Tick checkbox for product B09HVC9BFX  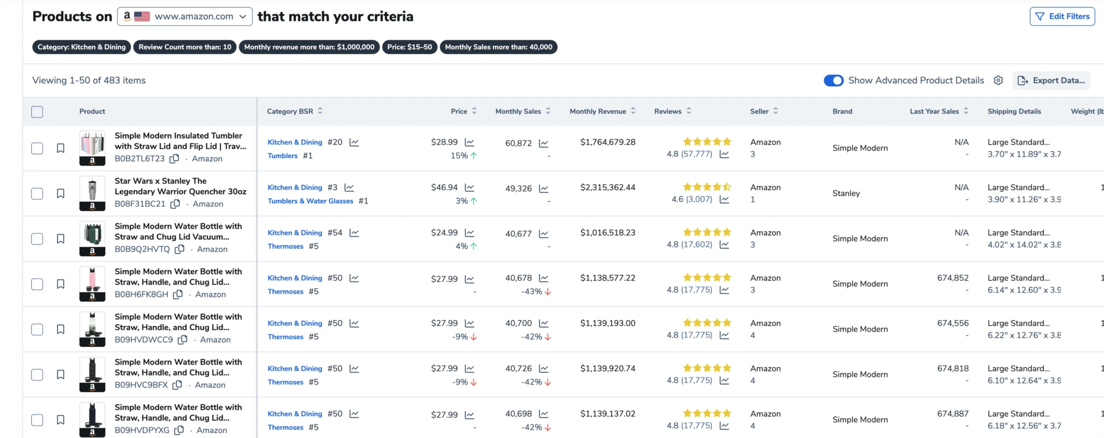(x=37, y=375)
